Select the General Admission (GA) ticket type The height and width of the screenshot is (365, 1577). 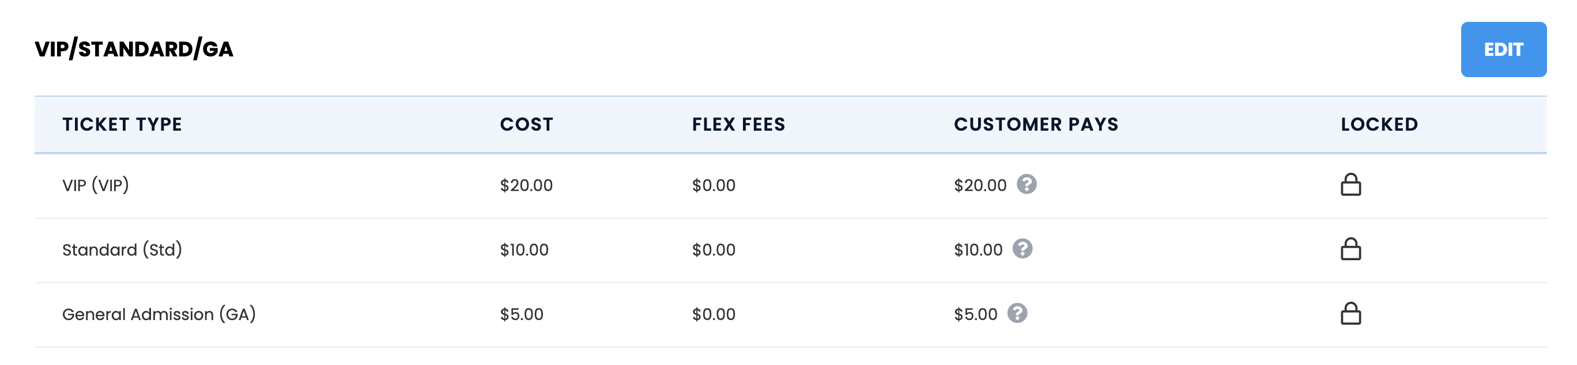pyautogui.click(x=159, y=314)
